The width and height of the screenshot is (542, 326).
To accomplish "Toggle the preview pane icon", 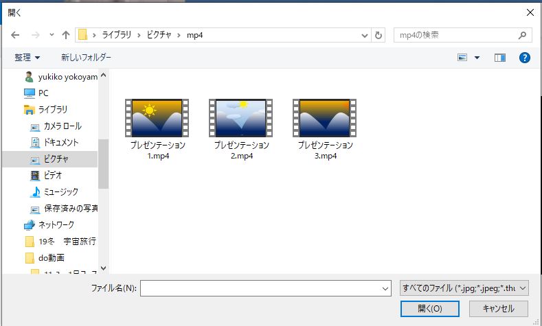I will [500, 58].
